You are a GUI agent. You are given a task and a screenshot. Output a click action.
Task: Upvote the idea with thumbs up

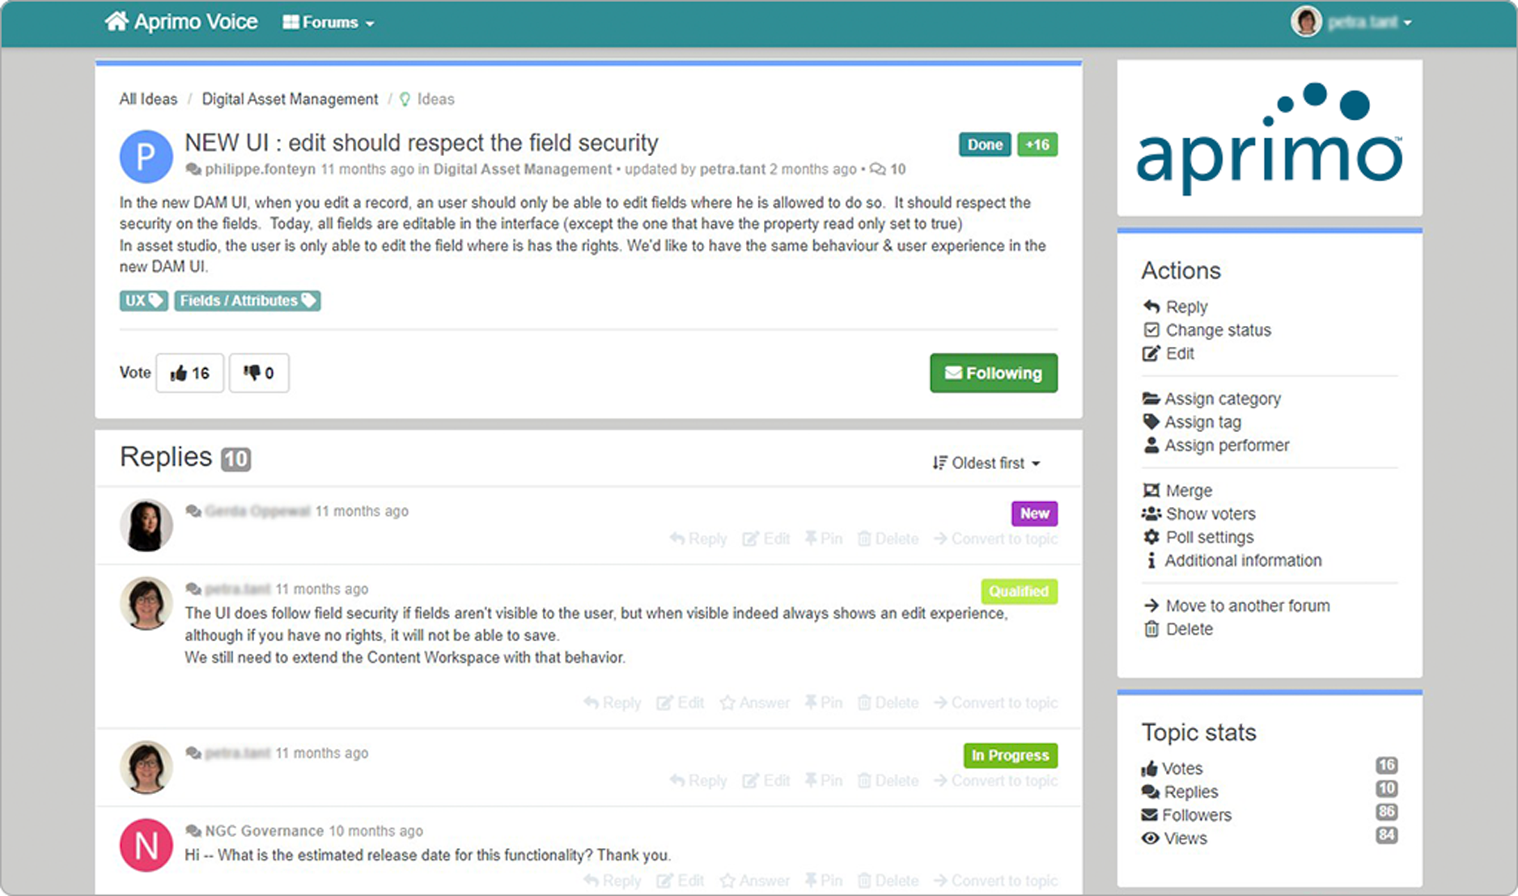pos(190,373)
